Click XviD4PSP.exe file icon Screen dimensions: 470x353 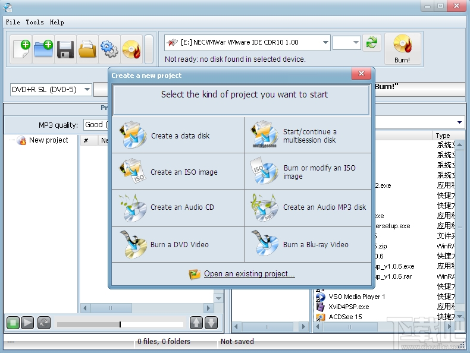click(x=321, y=307)
